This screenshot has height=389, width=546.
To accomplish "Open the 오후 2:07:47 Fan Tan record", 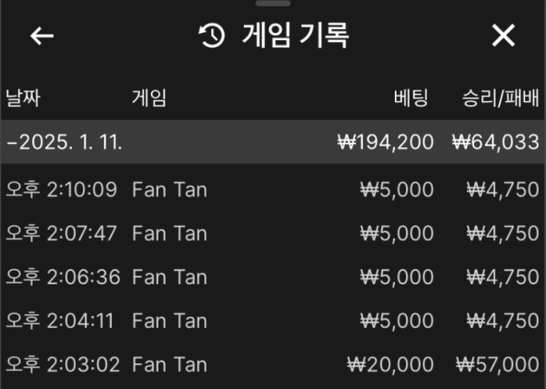I will tap(273, 233).
